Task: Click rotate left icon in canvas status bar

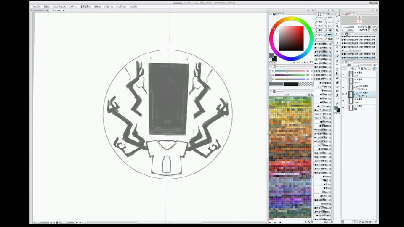Action: [x=77, y=222]
